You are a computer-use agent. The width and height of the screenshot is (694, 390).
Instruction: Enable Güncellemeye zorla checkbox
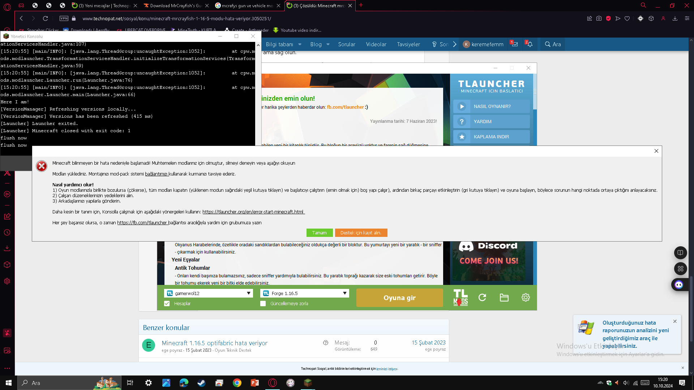263,304
